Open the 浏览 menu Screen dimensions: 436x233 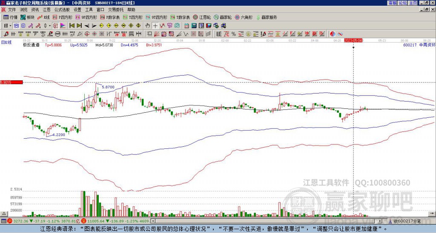23,10
